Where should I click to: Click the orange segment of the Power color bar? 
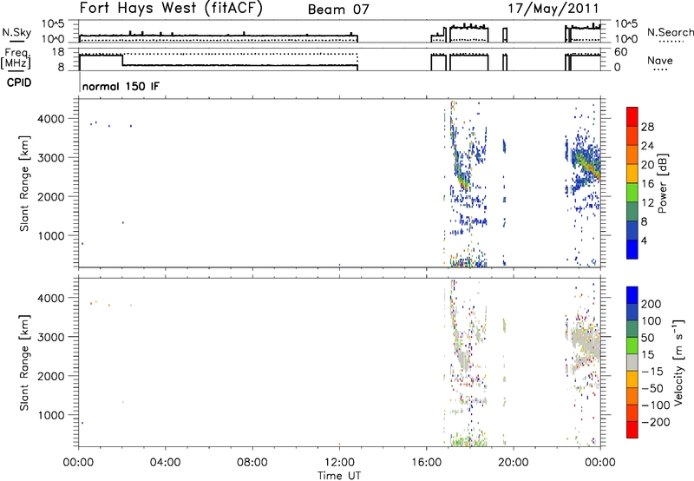click(x=632, y=155)
